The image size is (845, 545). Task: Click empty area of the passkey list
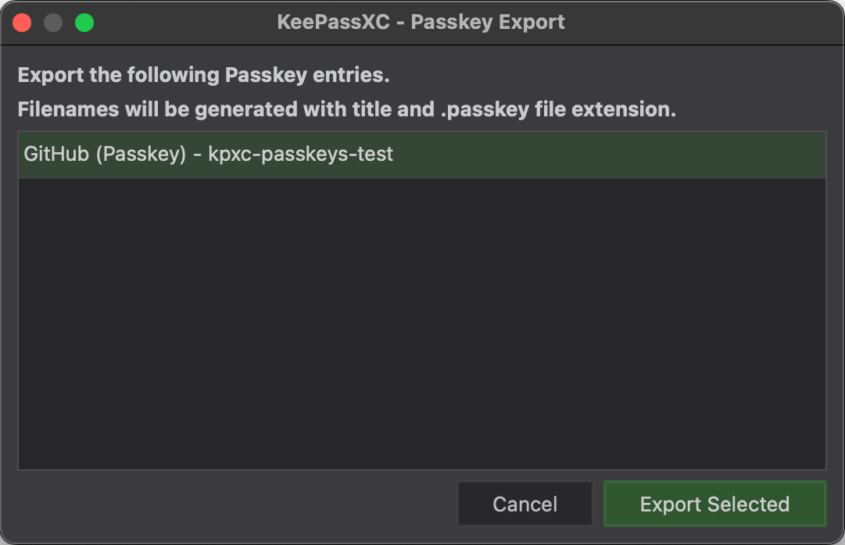click(422, 323)
